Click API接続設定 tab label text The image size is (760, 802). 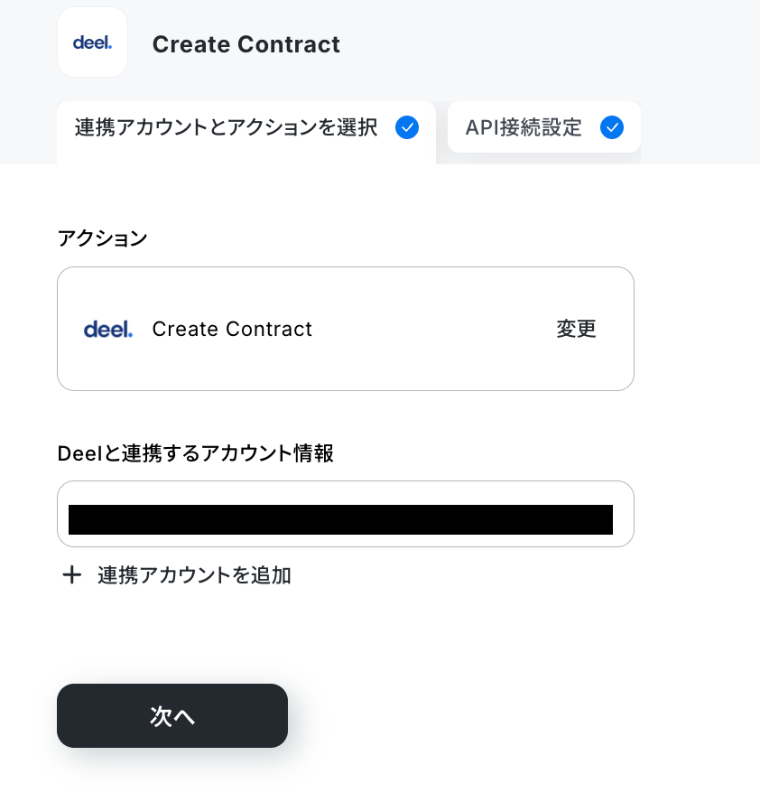pyautogui.click(x=524, y=127)
